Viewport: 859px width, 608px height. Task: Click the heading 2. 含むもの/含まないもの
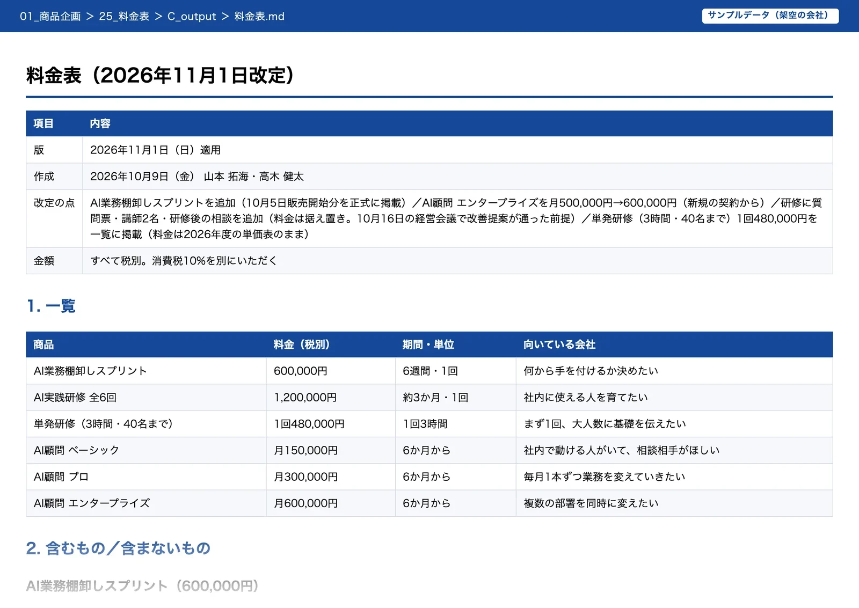[118, 548]
